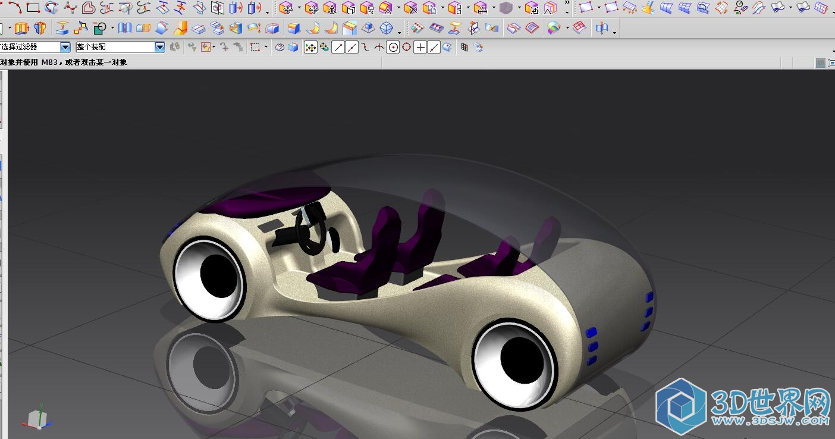Toggle the Arc Center snap option
835x439 pixels.
pyautogui.click(x=393, y=47)
